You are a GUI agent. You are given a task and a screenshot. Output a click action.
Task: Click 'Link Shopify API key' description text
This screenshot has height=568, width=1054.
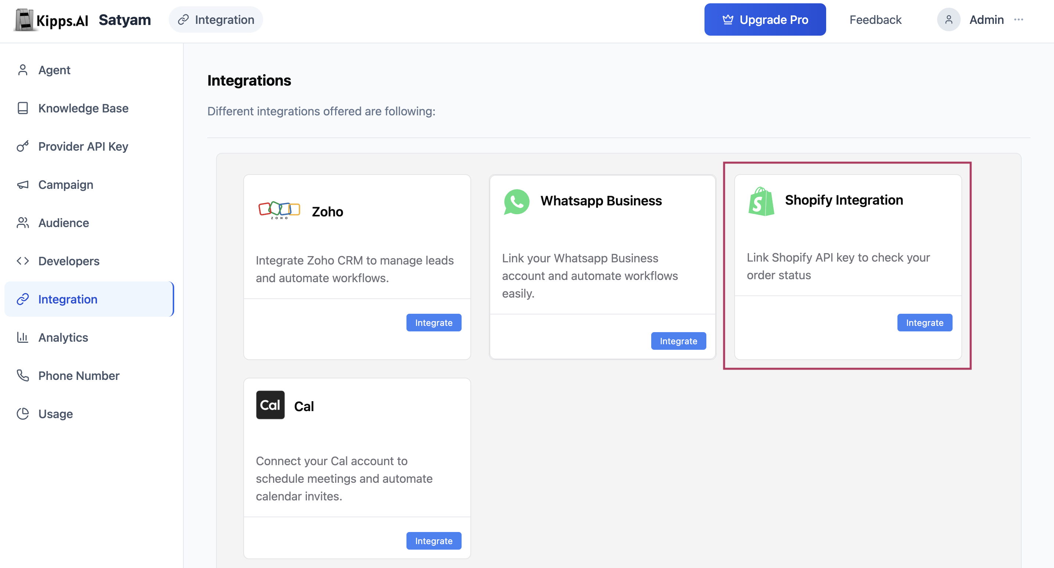click(x=838, y=266)
